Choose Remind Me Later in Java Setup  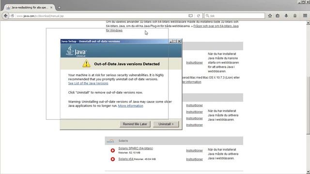tap(135, 124)
